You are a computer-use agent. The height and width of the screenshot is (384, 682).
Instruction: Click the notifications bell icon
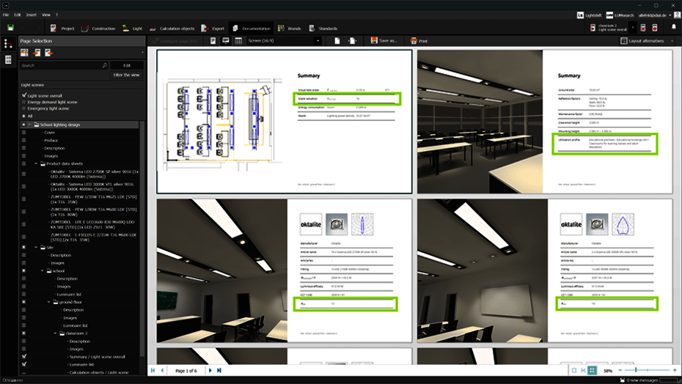tap(672, 28)
